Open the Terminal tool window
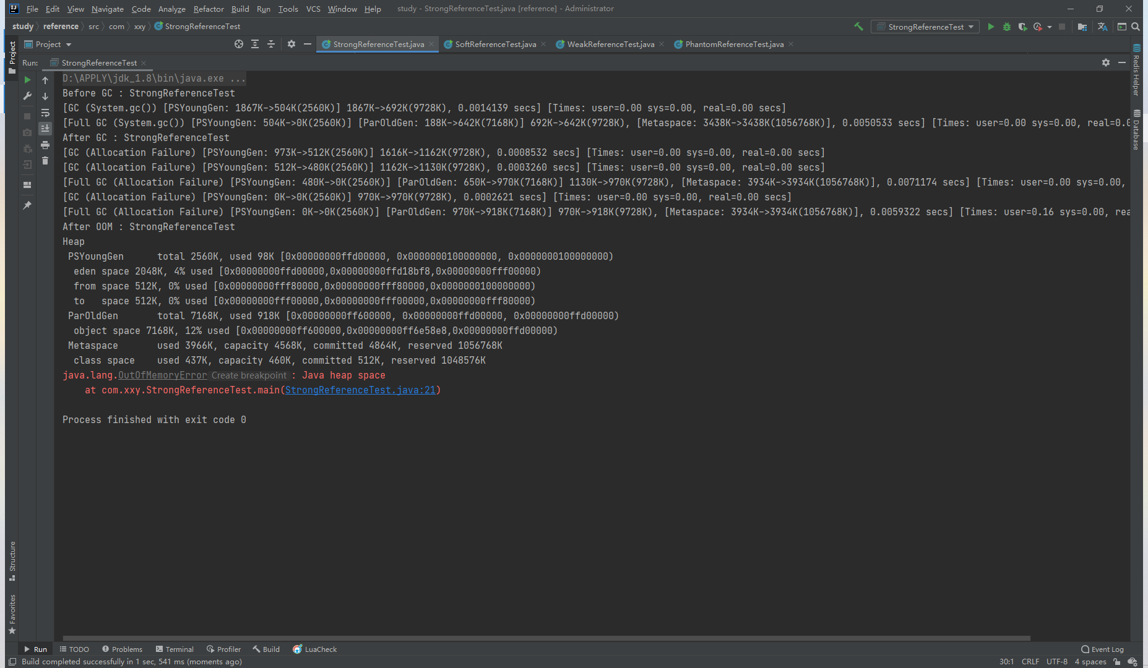 click(x=175, y=649)
